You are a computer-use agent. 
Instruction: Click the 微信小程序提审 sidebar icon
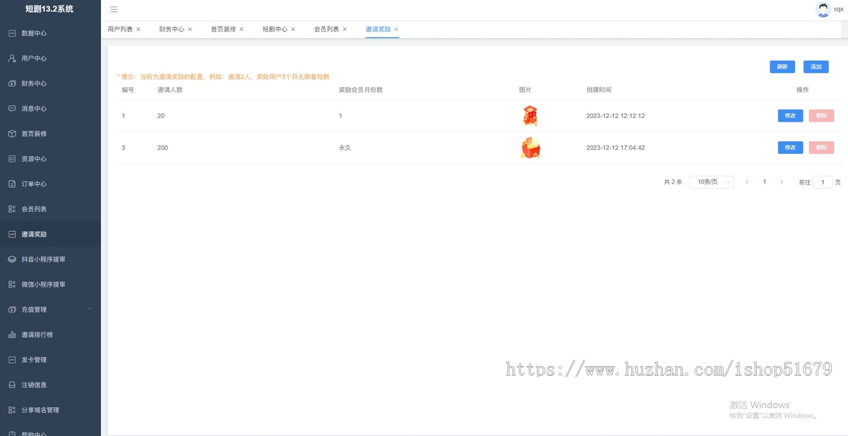(12, 284)
